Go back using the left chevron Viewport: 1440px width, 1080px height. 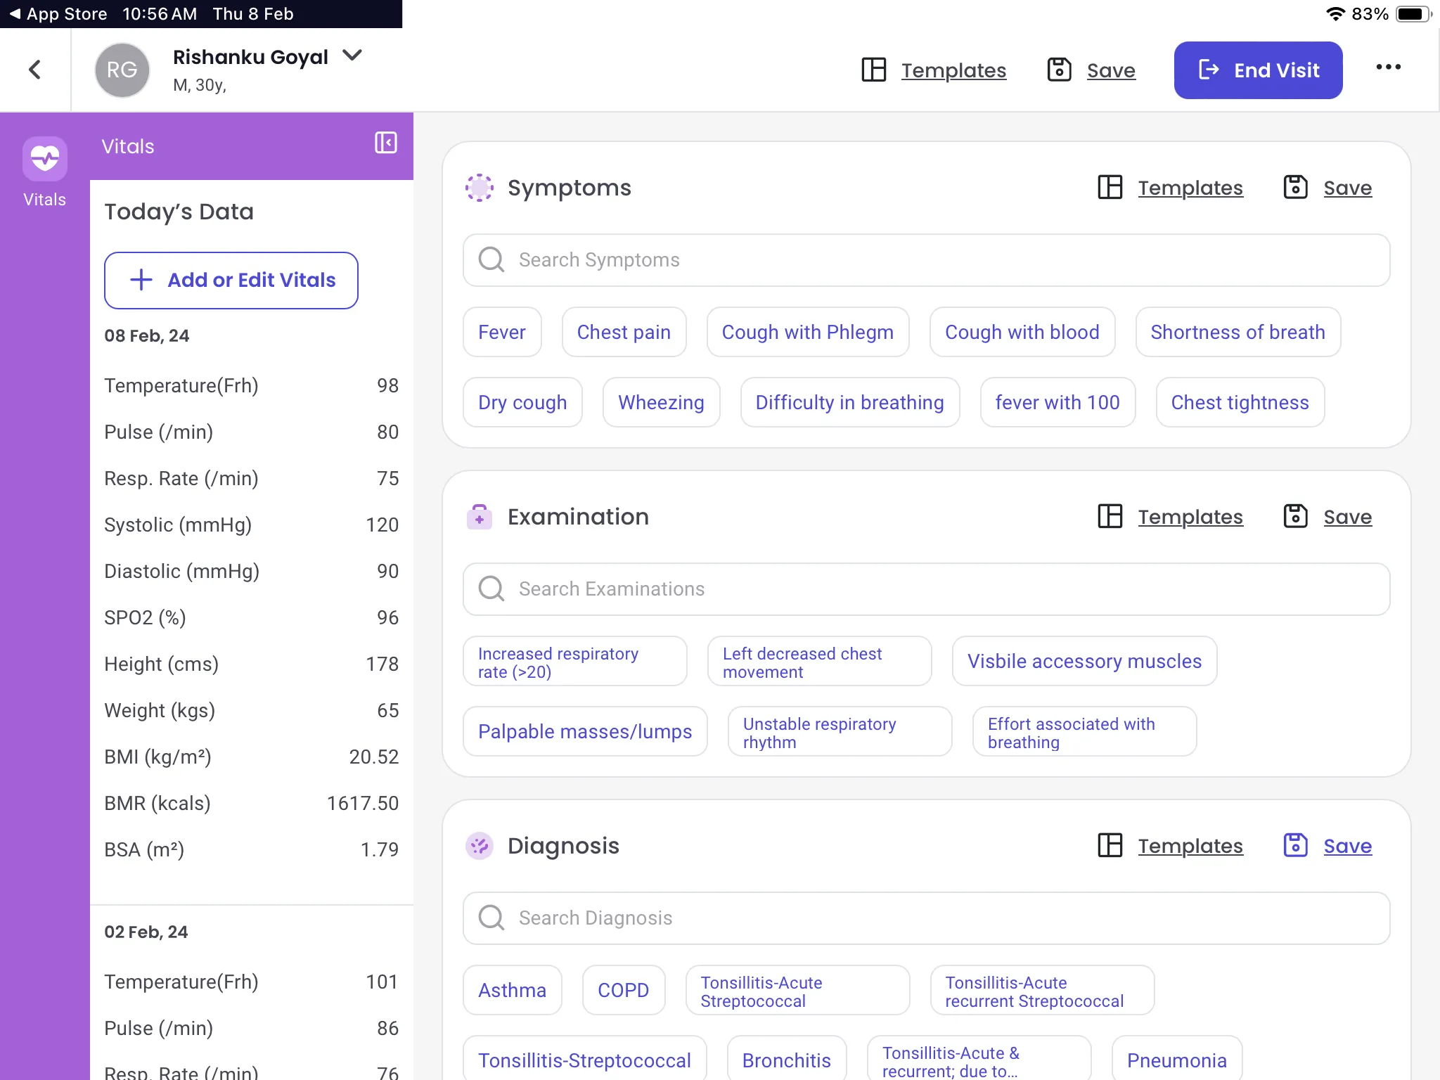tap(34, 70)
